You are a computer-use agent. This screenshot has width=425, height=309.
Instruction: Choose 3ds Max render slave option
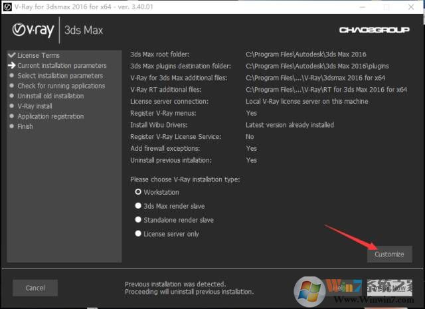click(x=138, y=206)
